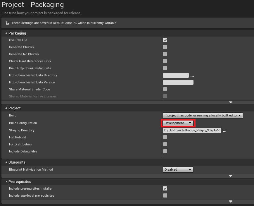Click the lock icon beside DefaultGame.ini notice
The height and width of the screenshot is (206, 254).
[7, 23]
